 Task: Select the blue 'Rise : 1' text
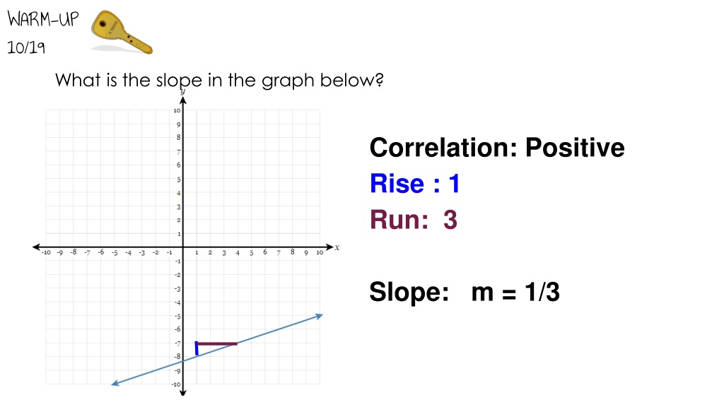pyautogui.click(x=415, y=184)
